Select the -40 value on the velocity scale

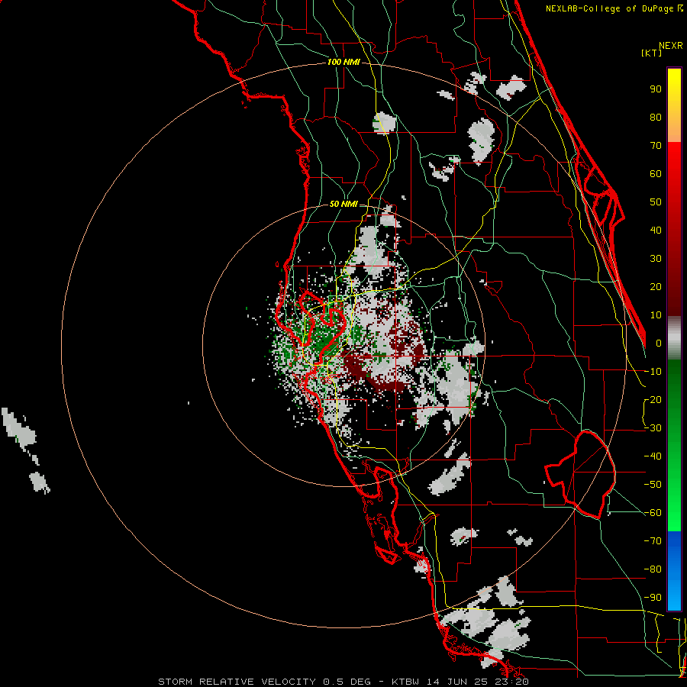click(x=653, y=456)
